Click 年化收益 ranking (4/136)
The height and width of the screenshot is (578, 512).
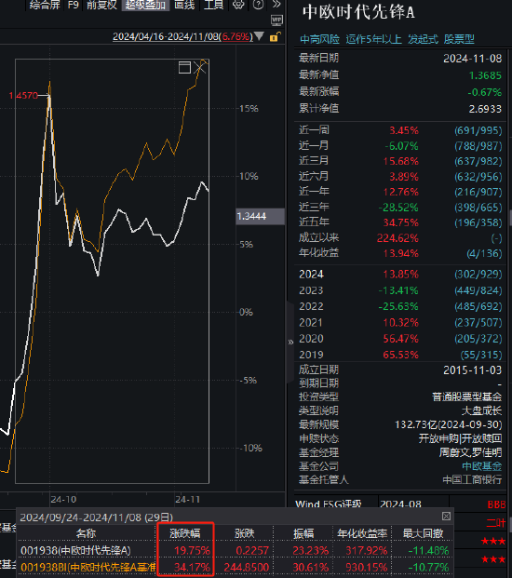click(x=484, y=253)
